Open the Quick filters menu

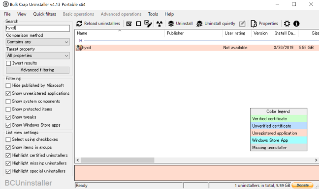pyautogui.click(x=45, y=14)
